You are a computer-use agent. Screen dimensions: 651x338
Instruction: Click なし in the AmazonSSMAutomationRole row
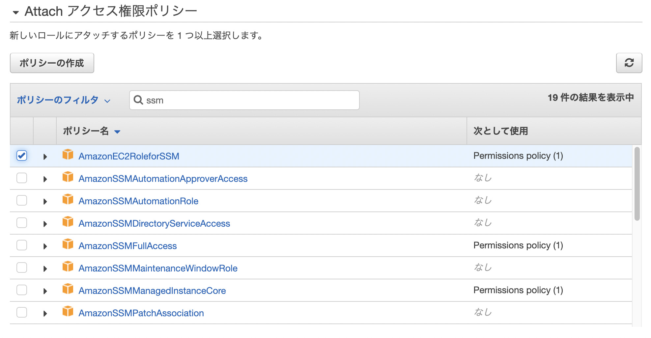483,200
